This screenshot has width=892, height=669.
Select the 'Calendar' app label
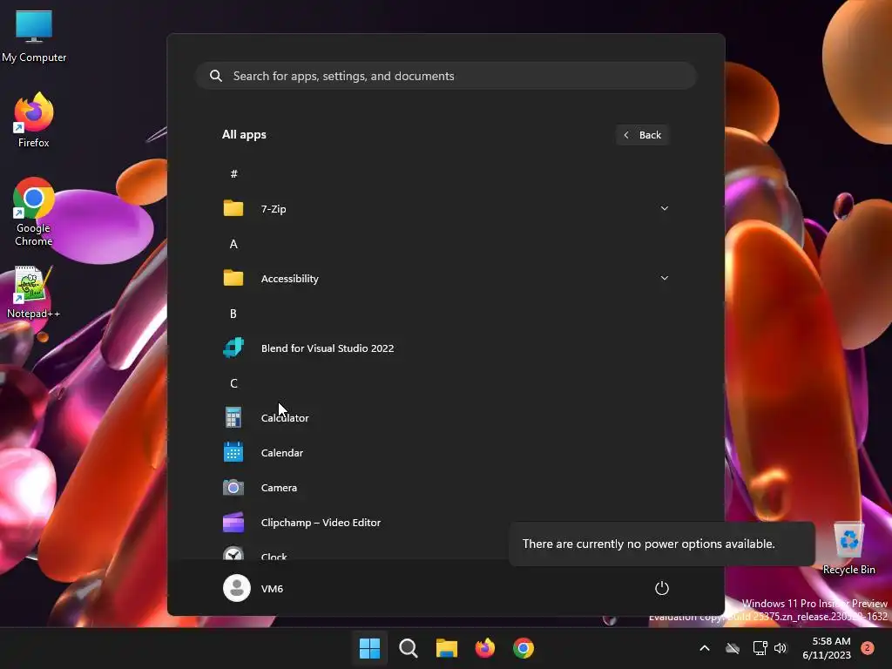[282, 453]
